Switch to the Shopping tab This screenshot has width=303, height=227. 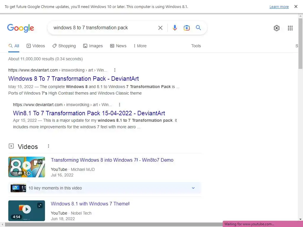64,46
